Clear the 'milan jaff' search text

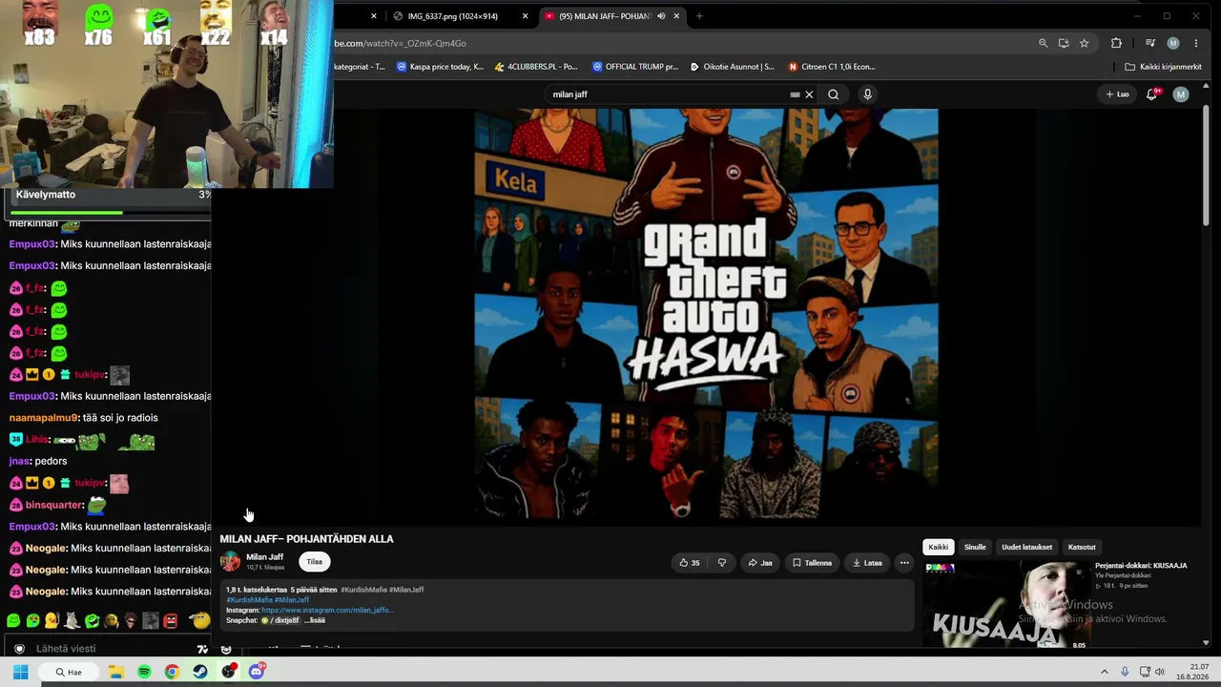coord(809,94)
